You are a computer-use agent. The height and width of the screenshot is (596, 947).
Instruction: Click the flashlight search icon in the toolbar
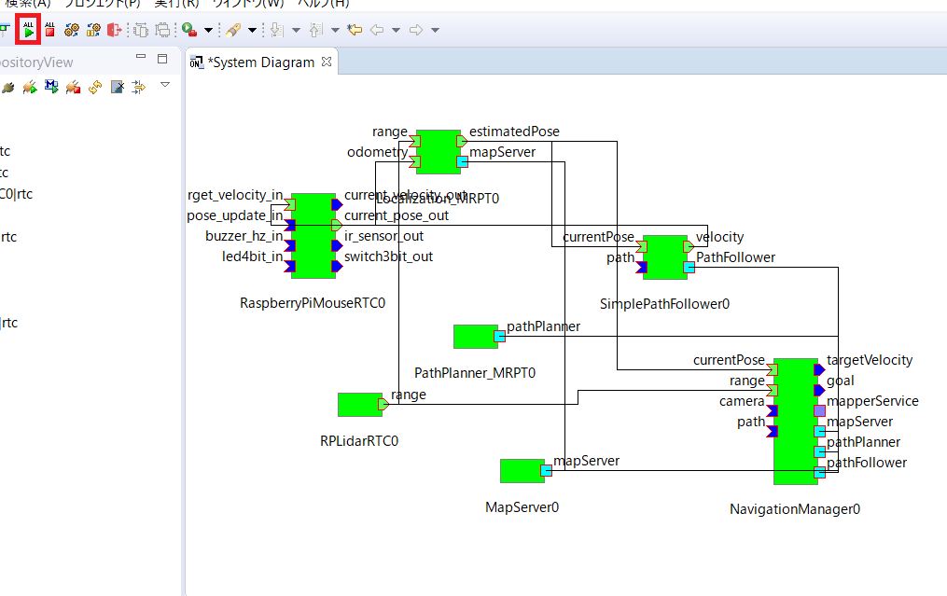(x=232, y=30)
